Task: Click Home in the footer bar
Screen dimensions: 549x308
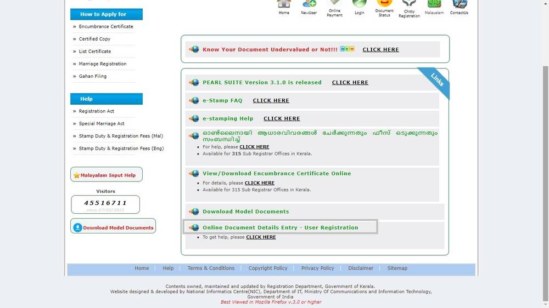Action: [142, 268]
